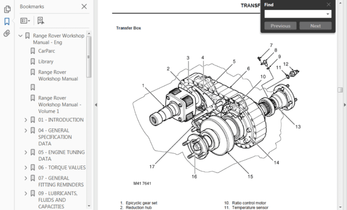Viewport: 347px width, 210px height.
Task: Close the Bookmarks panel
Action: [84, 6]
